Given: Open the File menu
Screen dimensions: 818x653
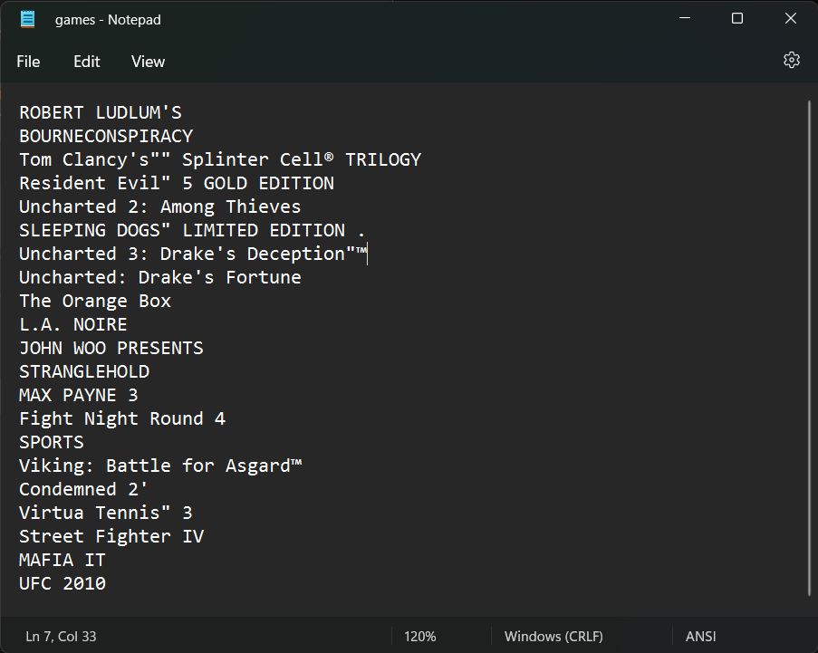Looking at the screenshot, I should 28,62.
